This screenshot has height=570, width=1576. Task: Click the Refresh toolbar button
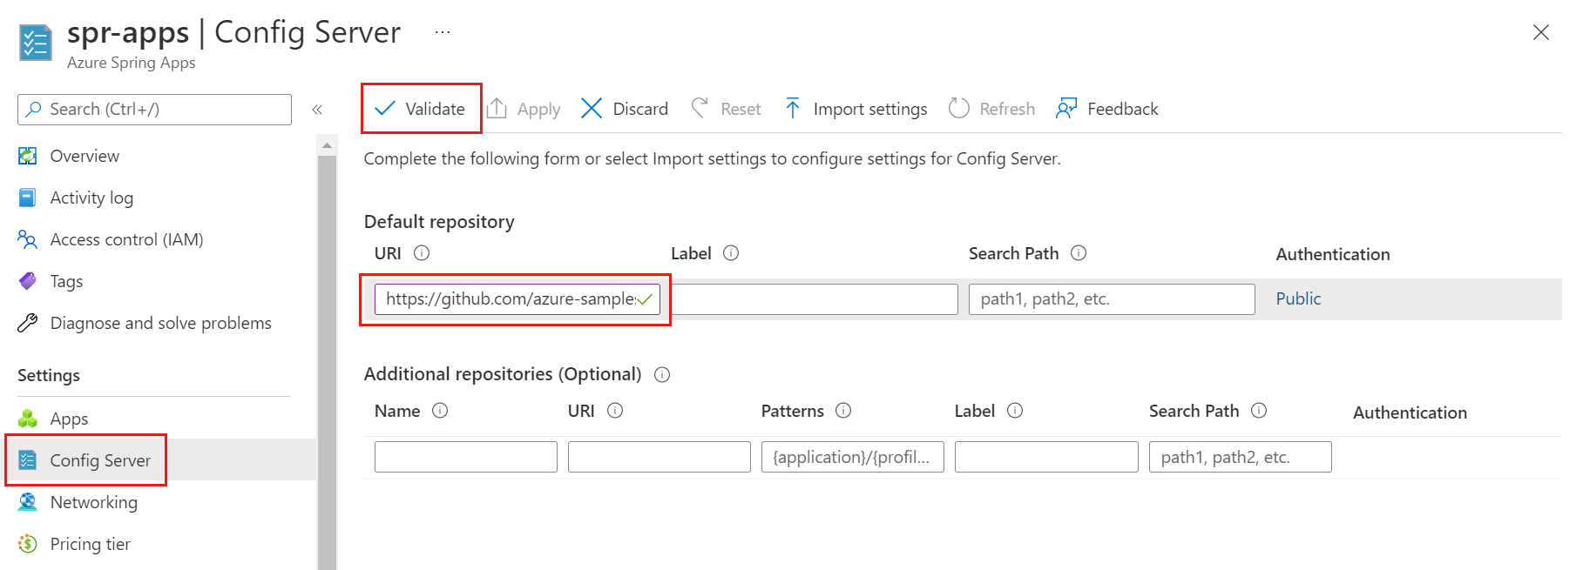click(992, 109)
